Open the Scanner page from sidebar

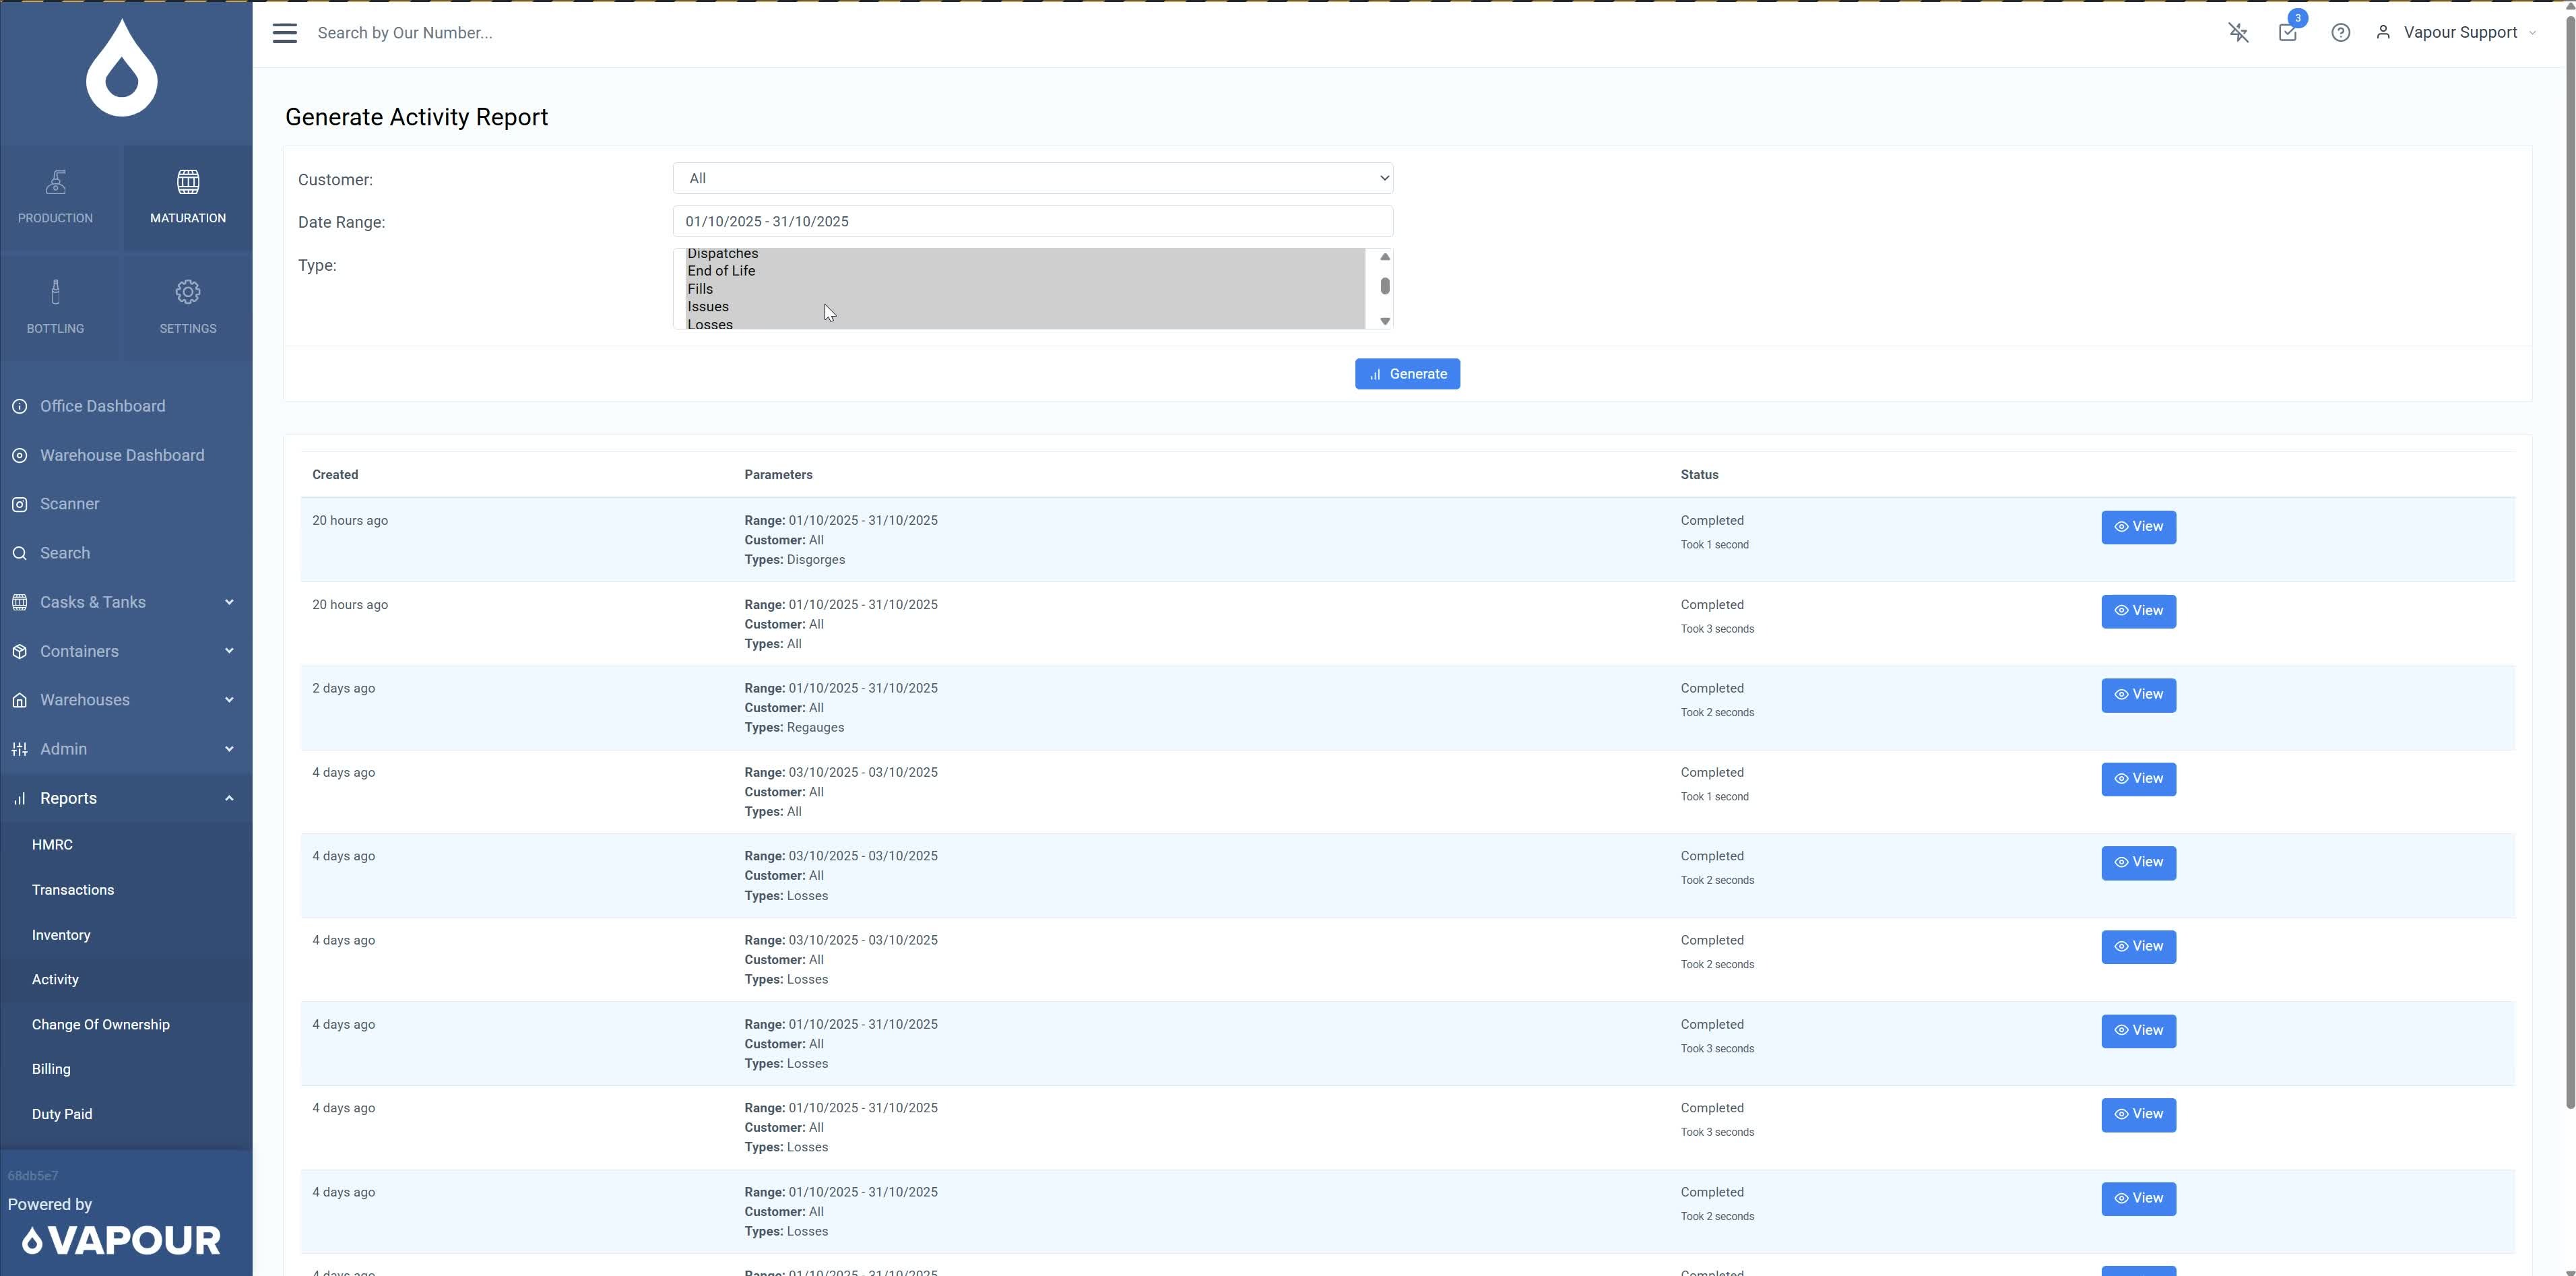point(69,504)
